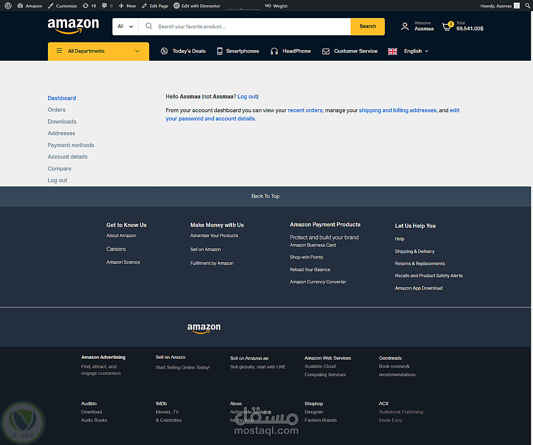Click Log out in account sidebar
The height and width of the screenshot is (445, 533).
57,180
